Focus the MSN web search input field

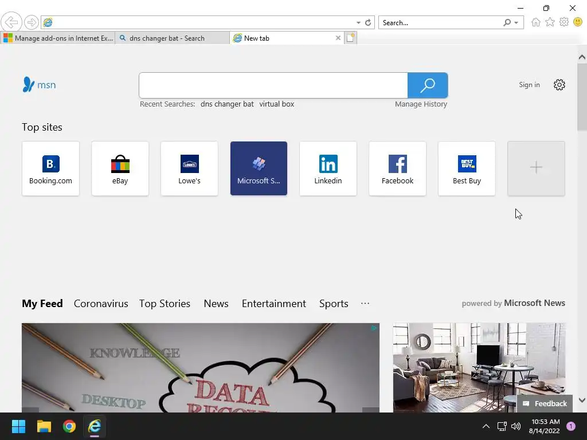(x=273, y=85)
